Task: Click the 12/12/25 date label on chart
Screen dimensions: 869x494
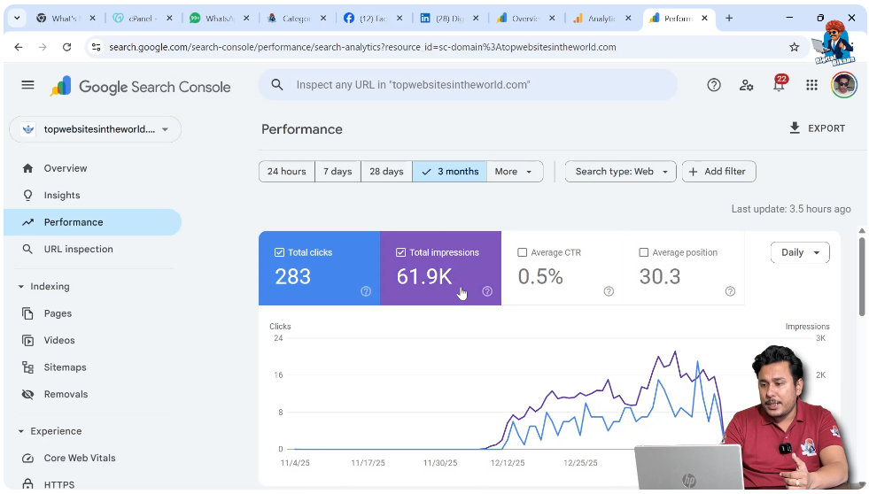Action: (508, 462)
